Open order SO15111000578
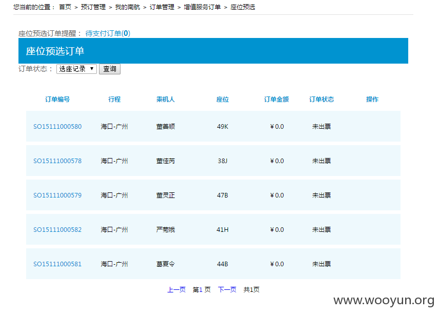The width and height of the screenshot is (439, 315). 57,161
